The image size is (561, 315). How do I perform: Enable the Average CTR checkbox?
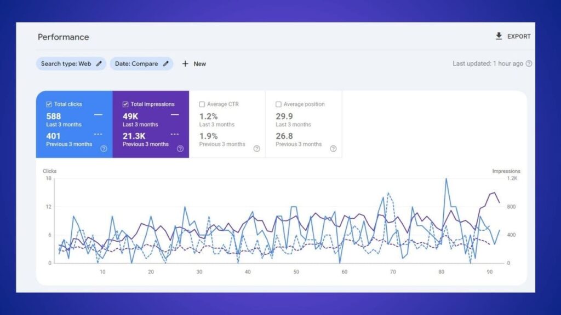coord(201,104)
